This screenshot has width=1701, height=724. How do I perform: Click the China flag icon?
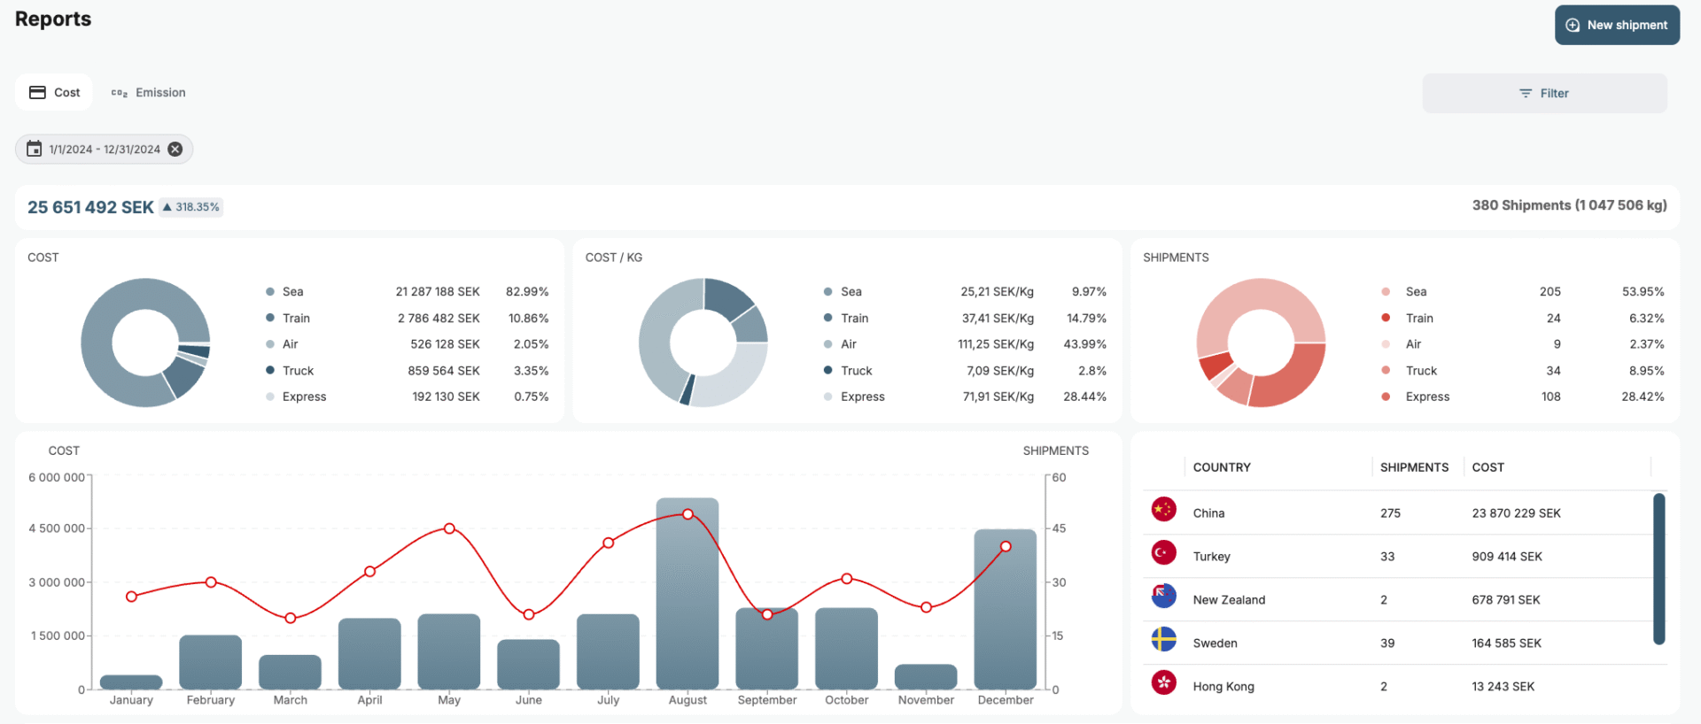(1163, 510)
